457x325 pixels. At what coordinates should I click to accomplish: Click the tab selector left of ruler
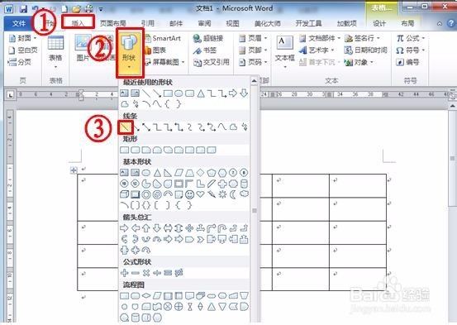[x=11, y=94]
